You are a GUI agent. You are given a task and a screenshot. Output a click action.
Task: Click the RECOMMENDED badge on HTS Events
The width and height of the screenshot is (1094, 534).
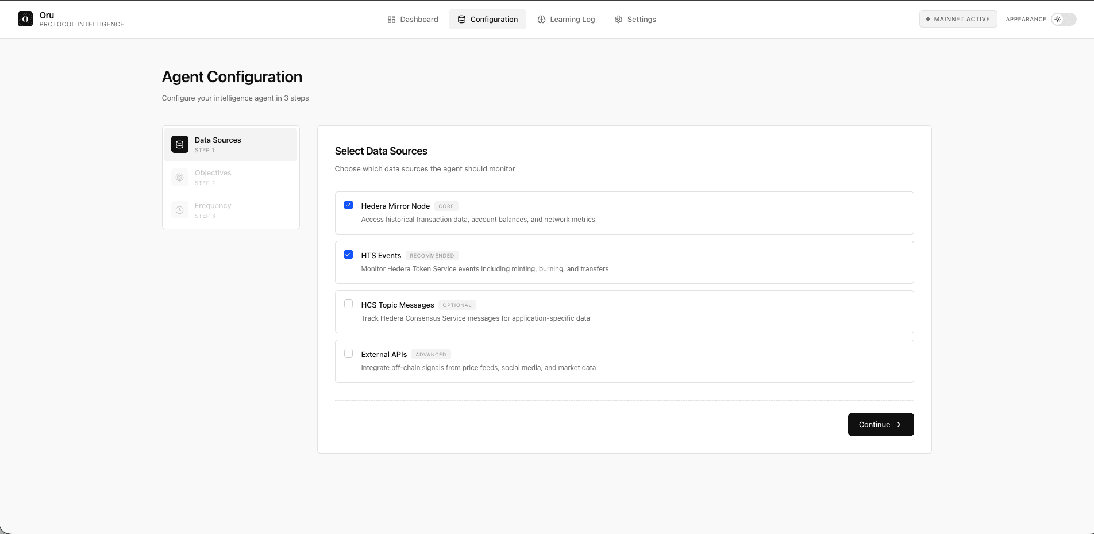pos(432,255)
